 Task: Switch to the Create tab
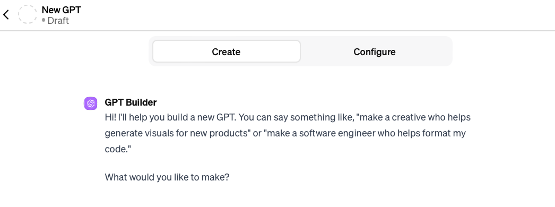point(226,51)
